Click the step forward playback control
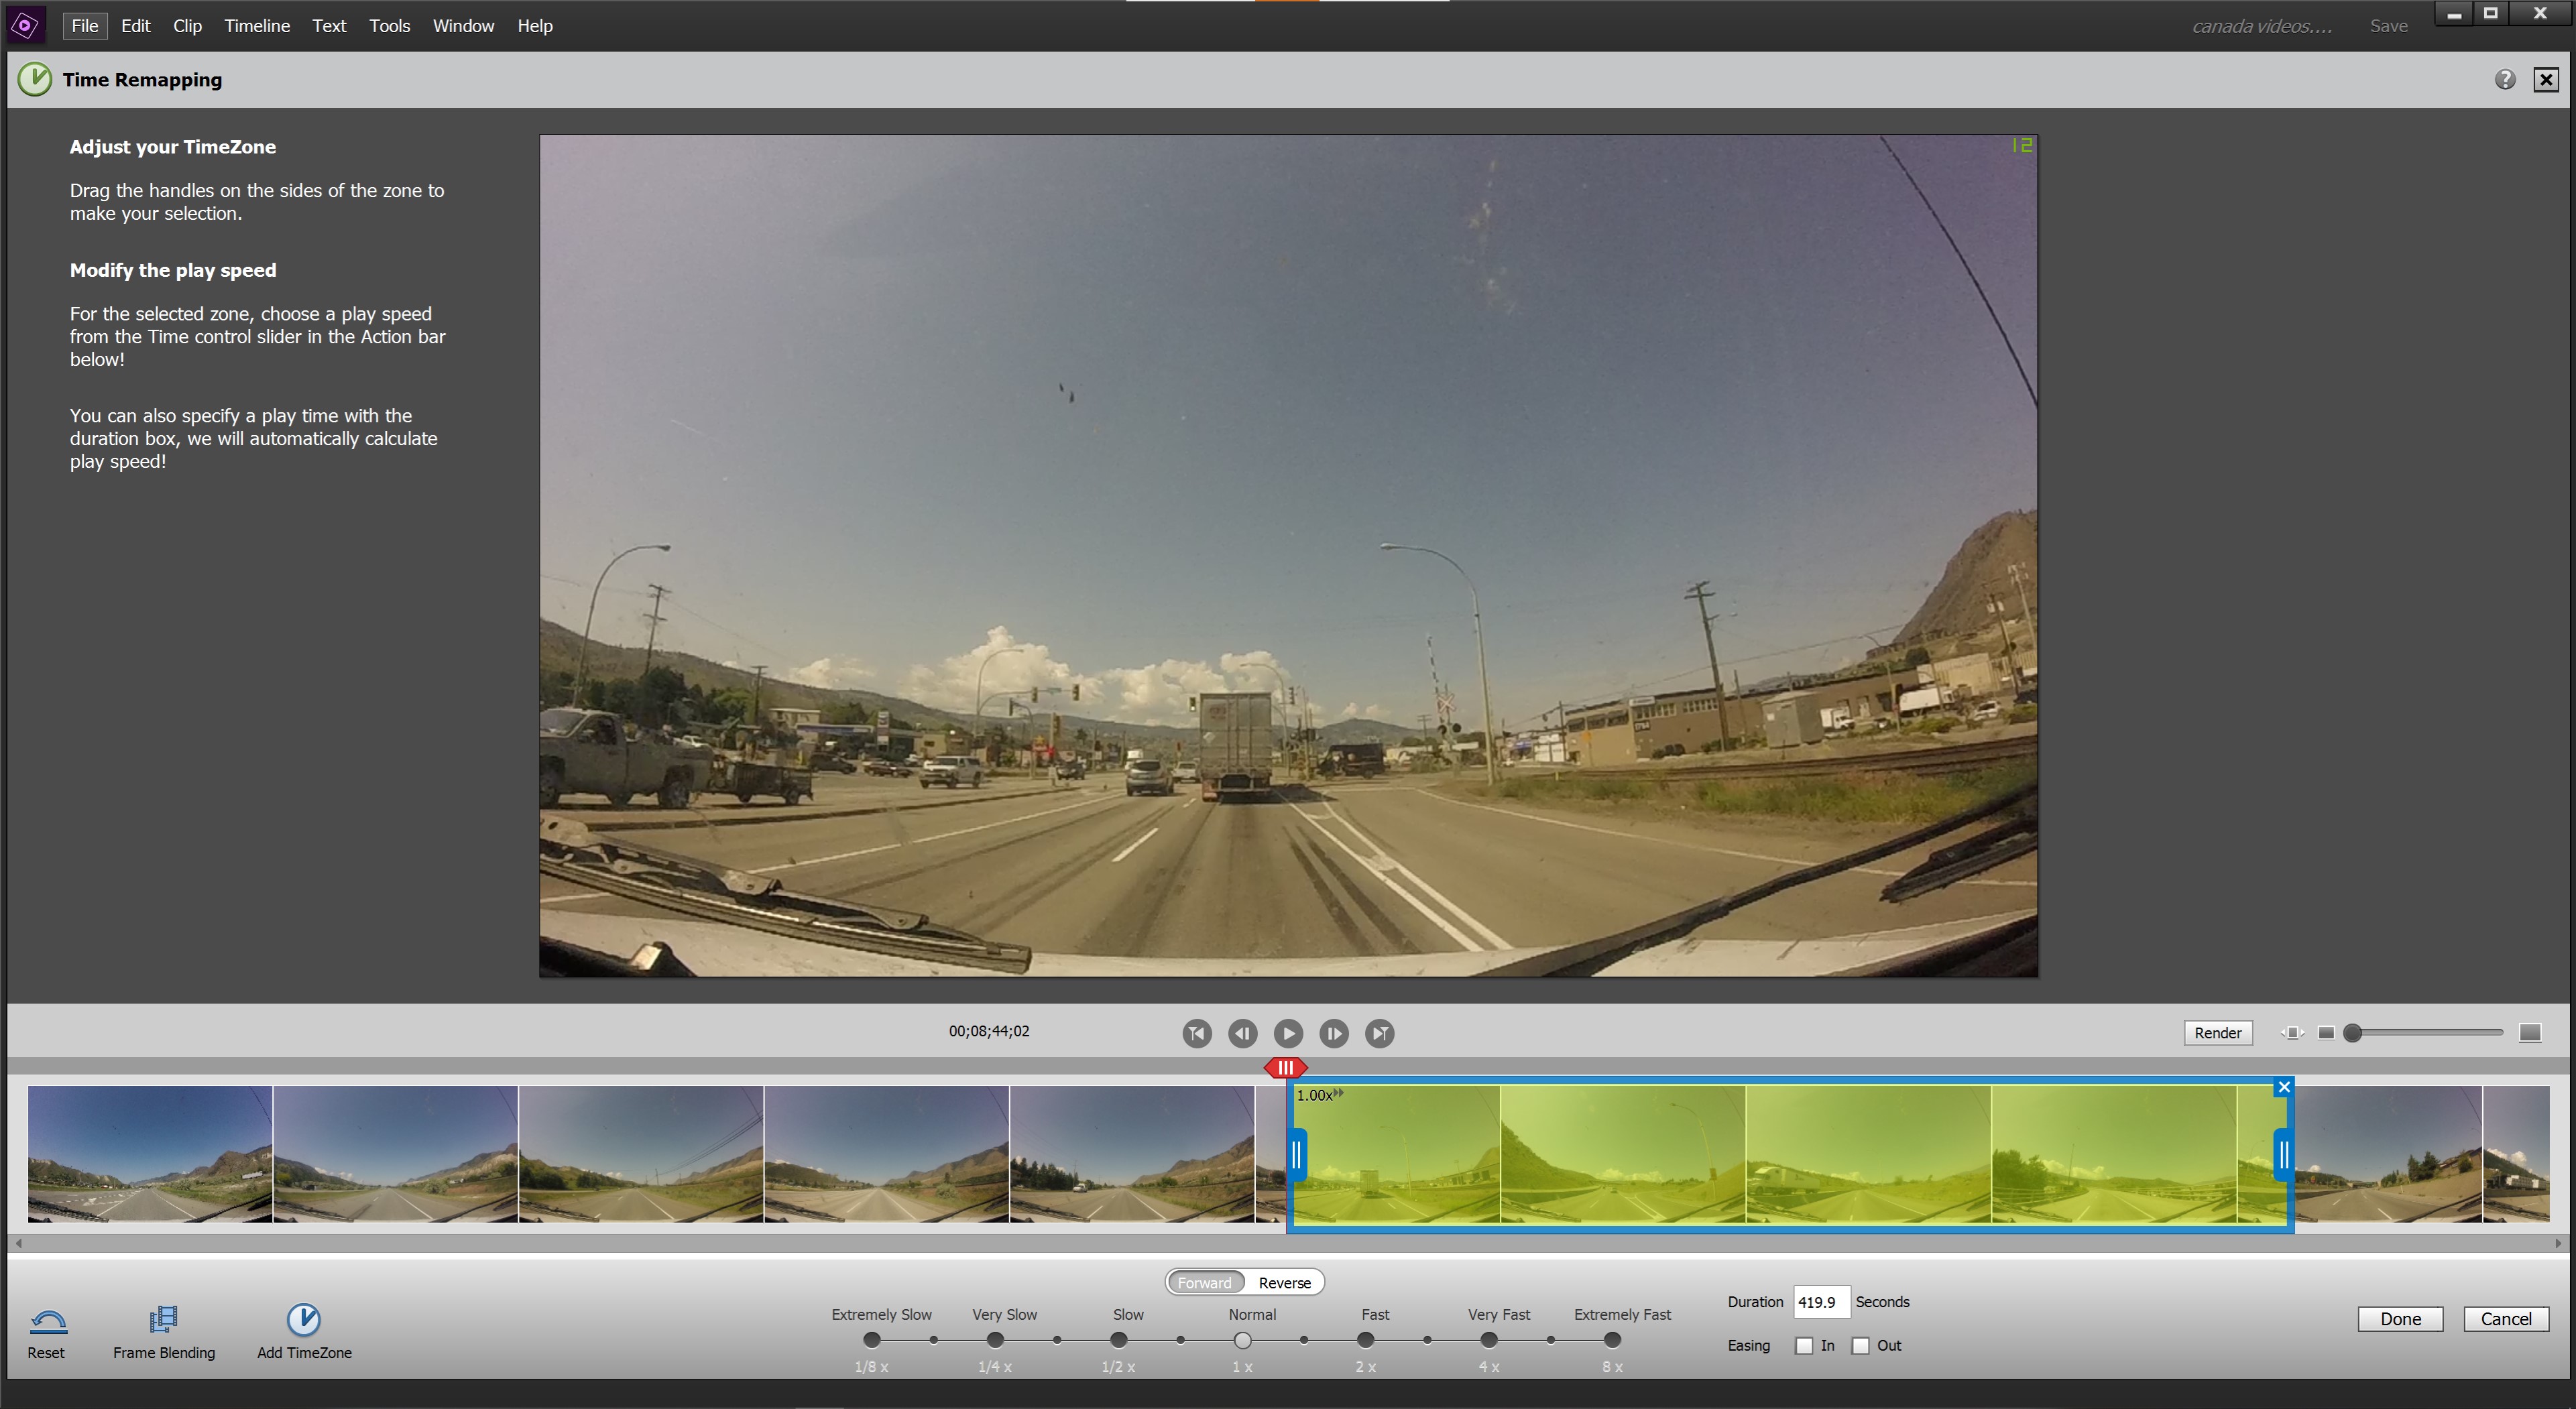 1334,1032
